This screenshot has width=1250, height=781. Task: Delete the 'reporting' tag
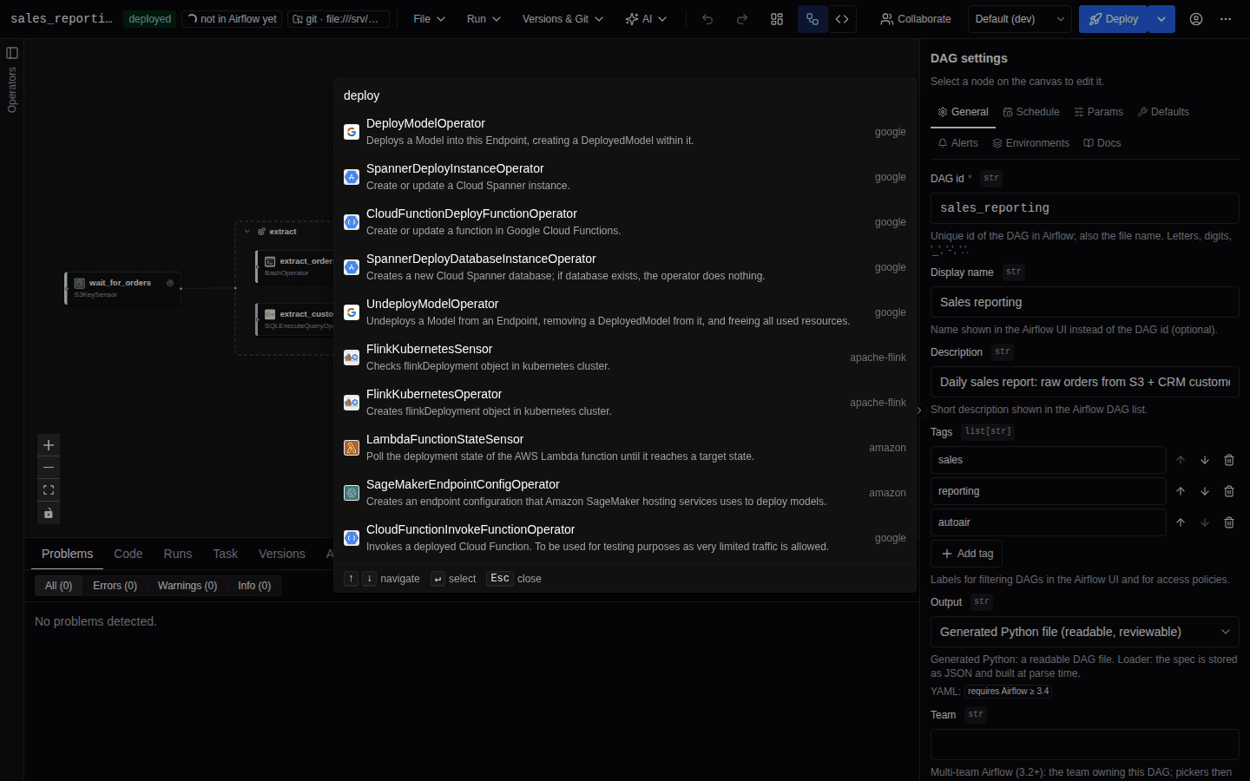(x=1229, y=491)
